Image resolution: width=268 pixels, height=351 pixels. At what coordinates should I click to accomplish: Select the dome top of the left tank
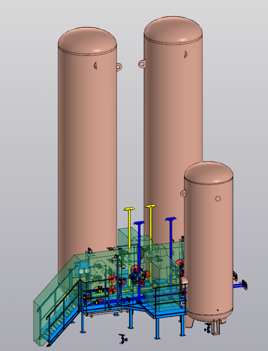[x=87, y=40]
